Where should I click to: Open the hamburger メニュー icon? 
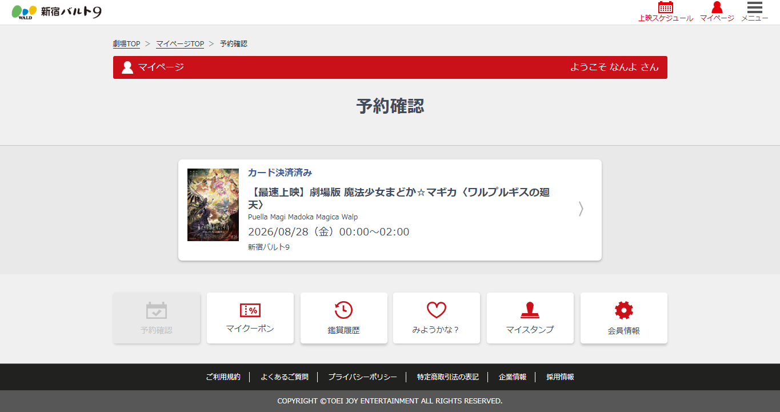(x=755, y=7)
